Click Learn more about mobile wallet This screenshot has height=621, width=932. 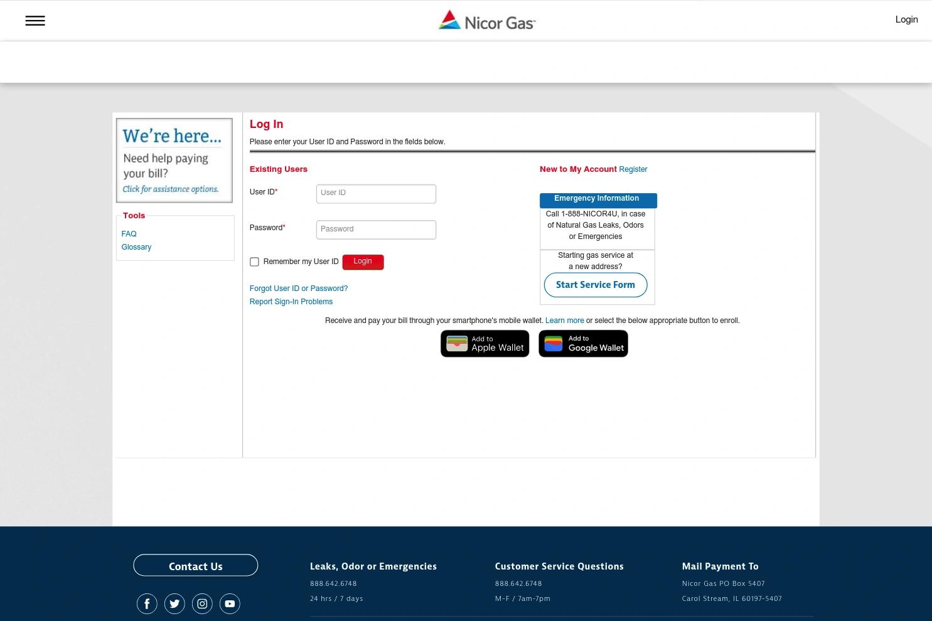[x=564, y=321]
